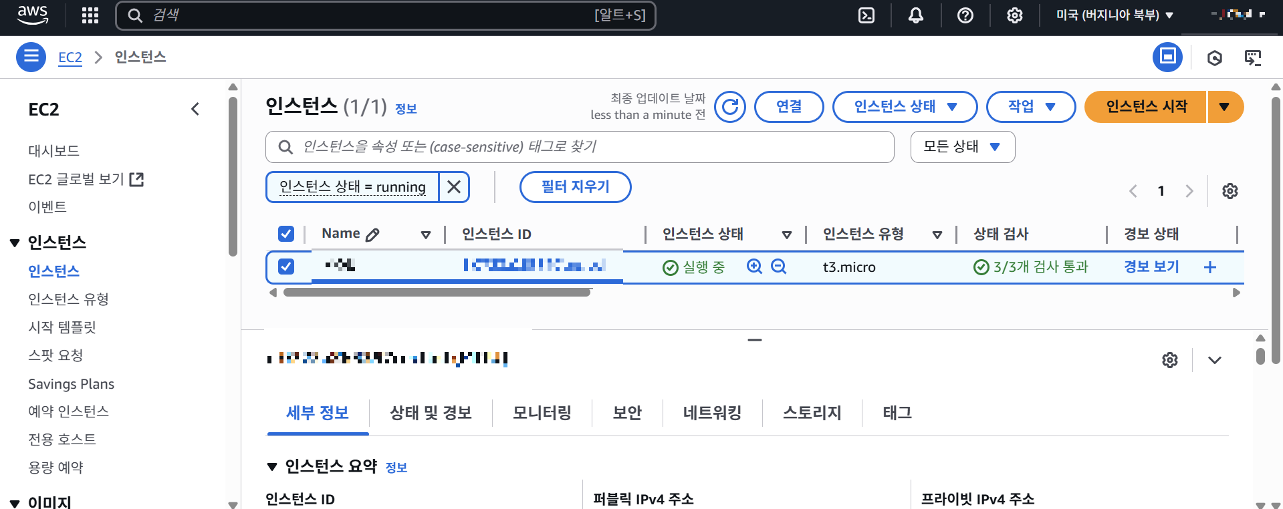The width and height of the screenshot is (1283, 509).
Task: Collapse the details panel with chevron
Action: (1215, 360)
